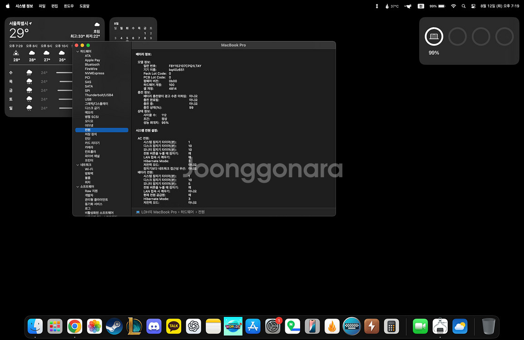Launch FaceTime from the Dock
The height and width of the screenshot is (340, 524).
(x=420, y=326)
